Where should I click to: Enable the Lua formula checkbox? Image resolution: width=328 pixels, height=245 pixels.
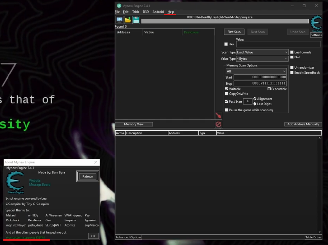(292, 52)
